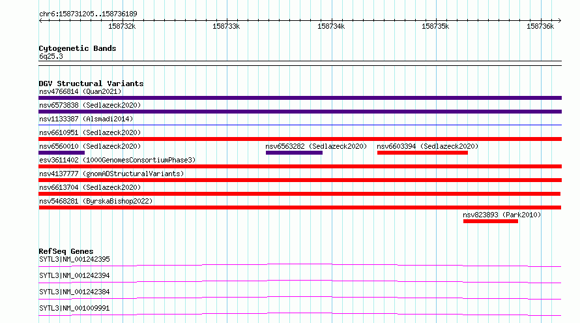Open nsv6563282 (Sedlazeck2020) variant label
This screenshot has height=323, width=580.
pos(316,146)
